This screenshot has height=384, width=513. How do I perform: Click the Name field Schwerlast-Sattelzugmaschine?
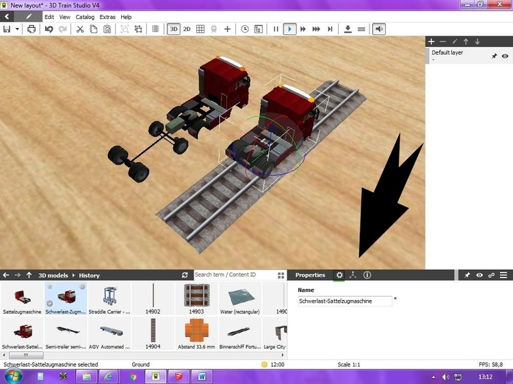point(345,301)
